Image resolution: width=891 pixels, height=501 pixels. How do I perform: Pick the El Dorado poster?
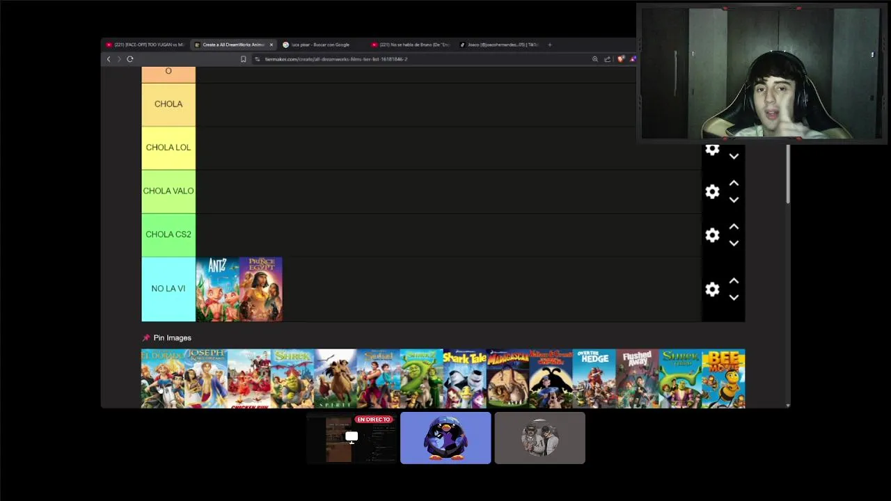(x=162, y=379)
